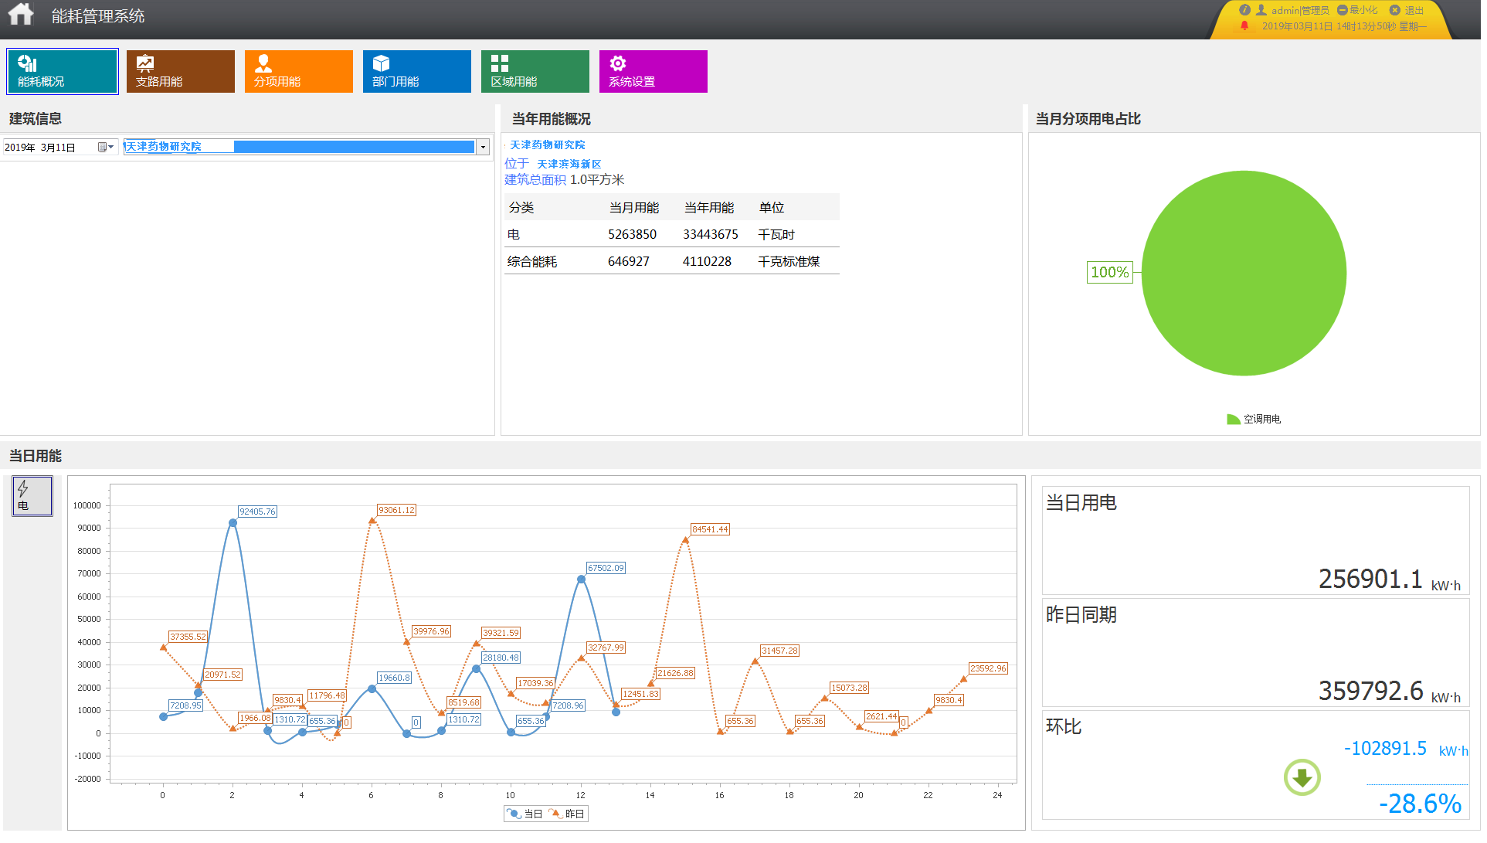This screenshot has height=843, width=1487.
Task: Click the home icon in title bar
Action: [x=21, y=15]
